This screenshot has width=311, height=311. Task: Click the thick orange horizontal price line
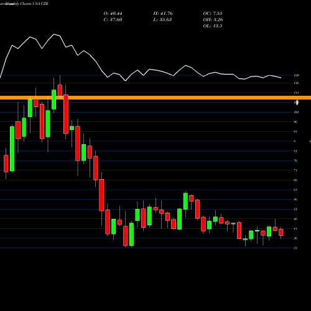tap(155, 98)
